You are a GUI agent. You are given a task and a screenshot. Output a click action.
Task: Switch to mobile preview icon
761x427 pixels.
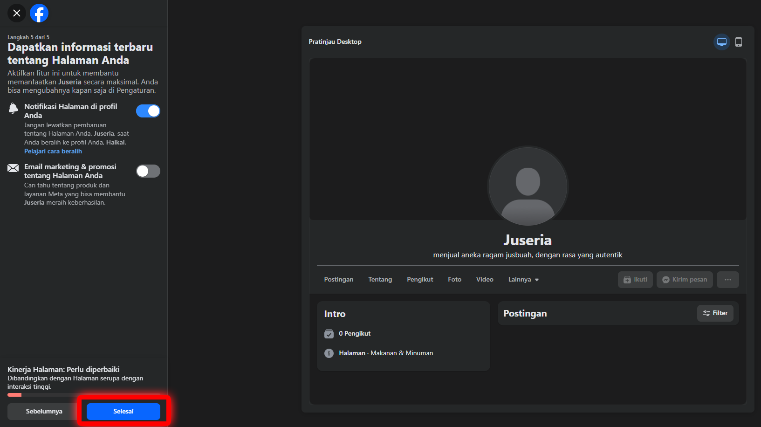click(739, 42)
